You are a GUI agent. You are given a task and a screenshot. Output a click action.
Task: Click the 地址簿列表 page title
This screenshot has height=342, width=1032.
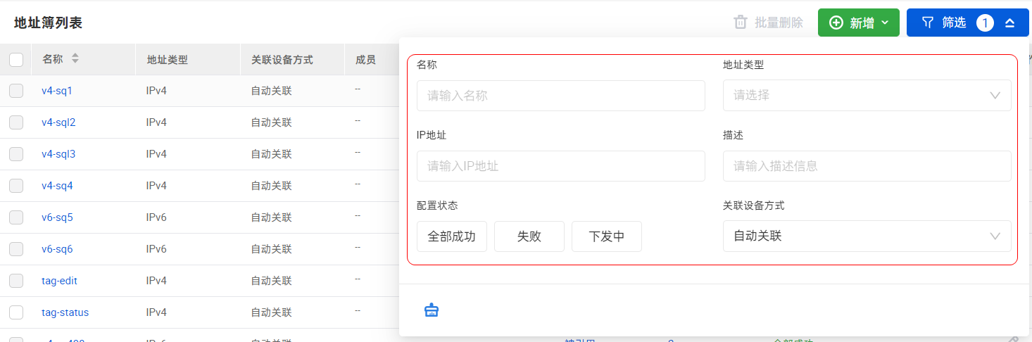(48, 23)
